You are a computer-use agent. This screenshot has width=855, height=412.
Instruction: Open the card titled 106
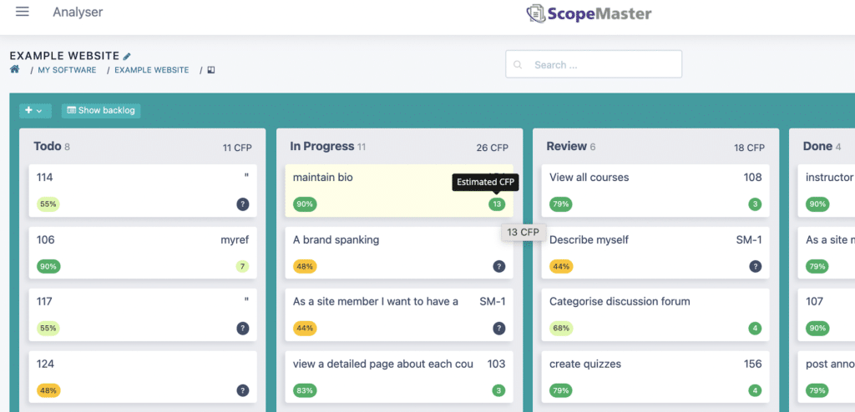coord(142,253)
